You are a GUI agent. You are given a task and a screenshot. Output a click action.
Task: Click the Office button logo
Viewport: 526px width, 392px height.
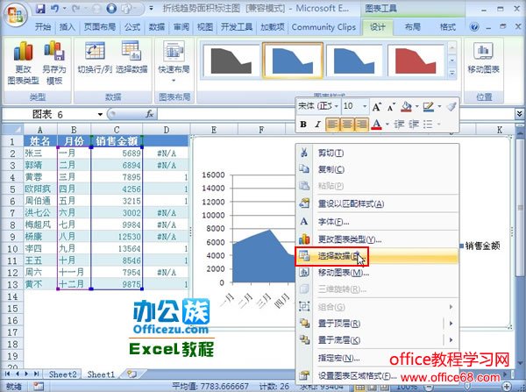15,15
